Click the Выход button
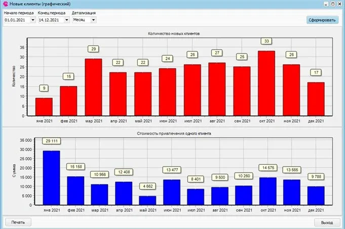Screen dimensions: 345x229 [x=327, y=222]
